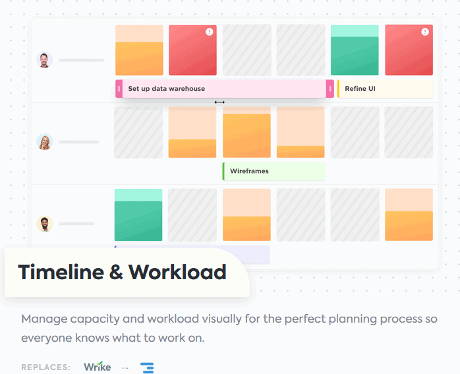Image resolution: width=460 pixels, height=374 pixels.
Task: Click the Wrike logo
Action: click(x=97, y=367)
